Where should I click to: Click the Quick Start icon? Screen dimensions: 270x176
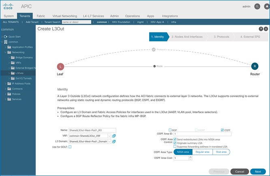coord(6,36)
